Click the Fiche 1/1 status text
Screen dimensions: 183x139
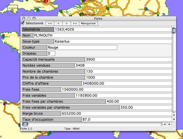tap(26, 129)
